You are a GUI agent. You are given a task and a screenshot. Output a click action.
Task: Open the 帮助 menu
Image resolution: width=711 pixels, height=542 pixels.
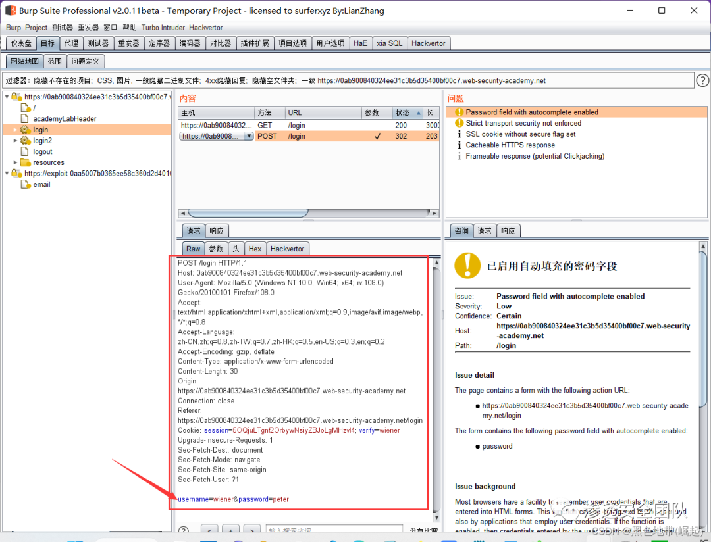130,28
